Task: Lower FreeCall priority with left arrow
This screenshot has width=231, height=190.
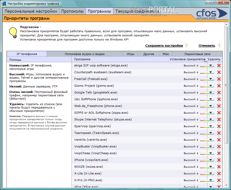Action: coord(198,79)
